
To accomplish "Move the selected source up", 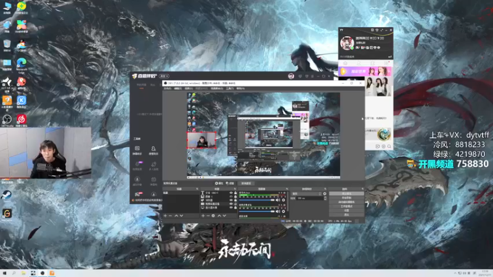I will coord(219,216).
